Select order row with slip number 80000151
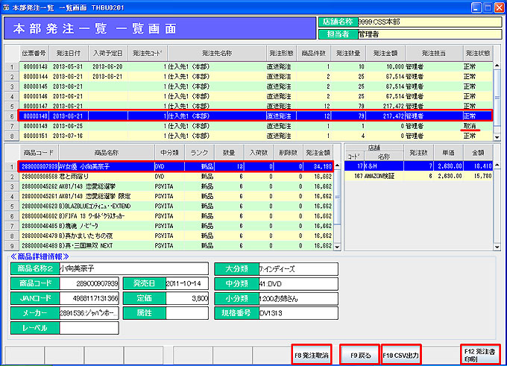Viewport: 507px width, 366px height. [x=256, y=136]
